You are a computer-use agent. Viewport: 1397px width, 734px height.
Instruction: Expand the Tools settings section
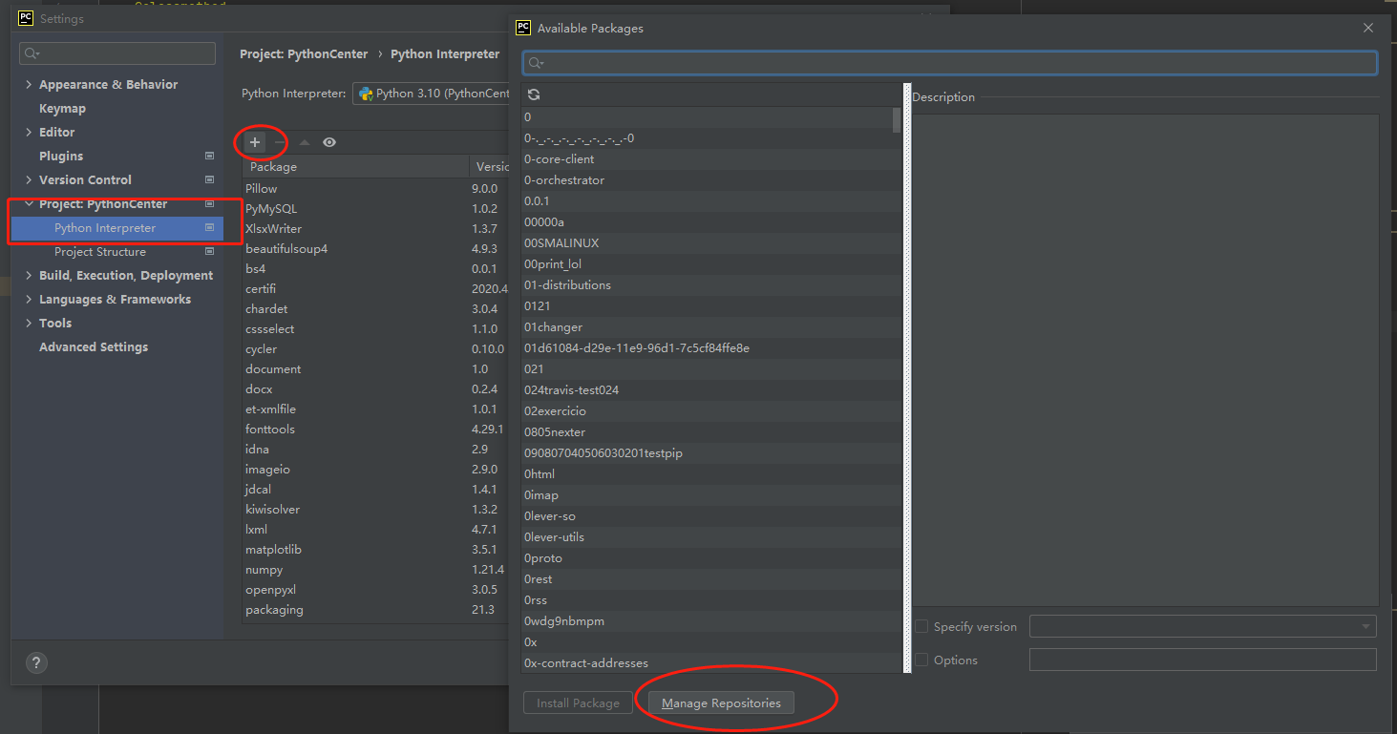point(29,323)
